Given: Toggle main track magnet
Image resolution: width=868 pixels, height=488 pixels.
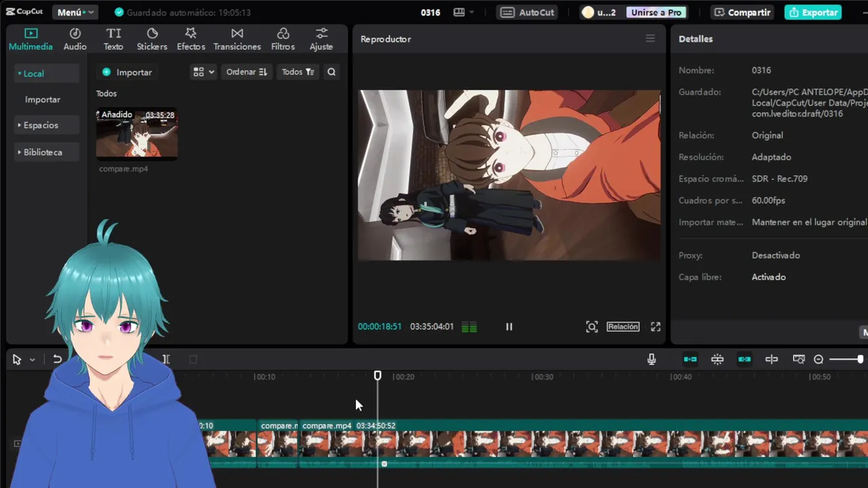Looking at the screenshot, I should tap(690, 359).
